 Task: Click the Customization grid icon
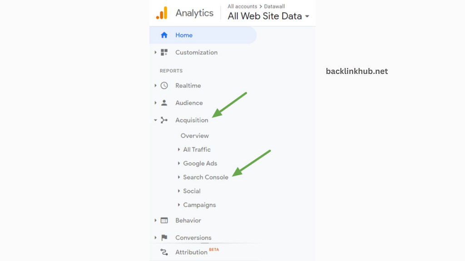pos(164,52)
